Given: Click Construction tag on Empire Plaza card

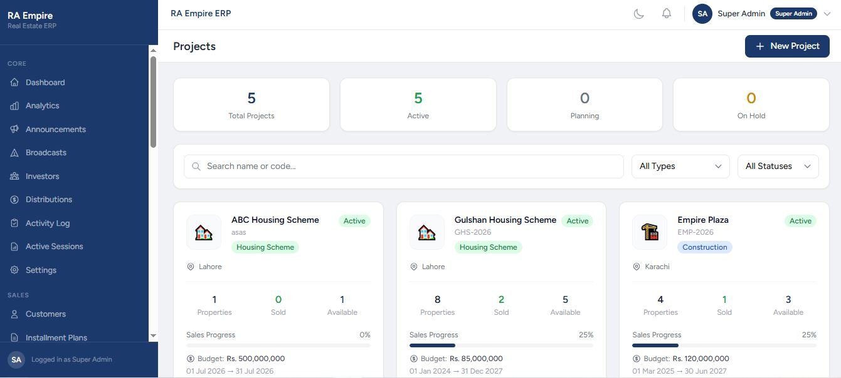Looking at the screenshot, I should (x=705, y=247).
